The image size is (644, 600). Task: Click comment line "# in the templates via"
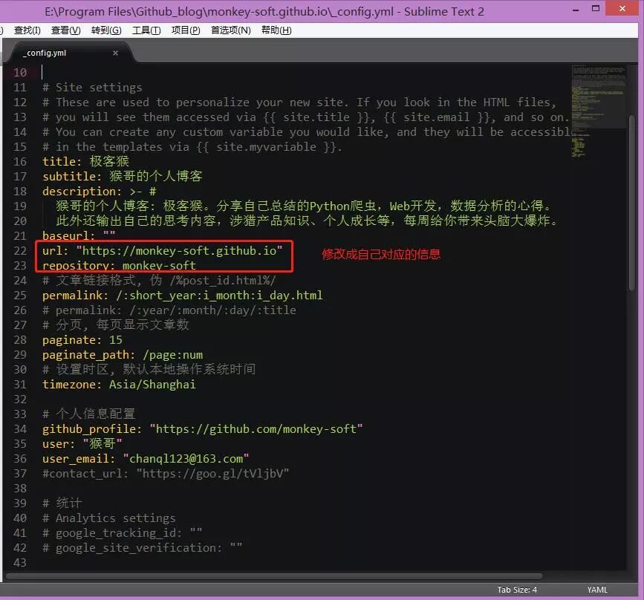pyautogui.click(x=192, y=147)
